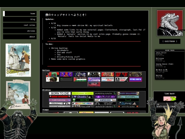This screenshot has width=185, height=139.
Task: Click the 'Big insane-o shrine' update text
Action: (85, 25)
